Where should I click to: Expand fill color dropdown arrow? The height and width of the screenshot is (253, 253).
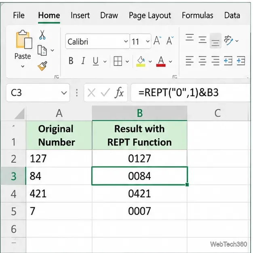pos(150,61)
